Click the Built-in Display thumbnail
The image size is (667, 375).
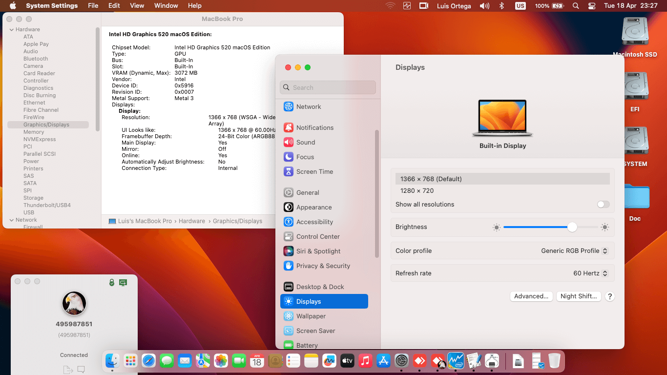point(502,118)
